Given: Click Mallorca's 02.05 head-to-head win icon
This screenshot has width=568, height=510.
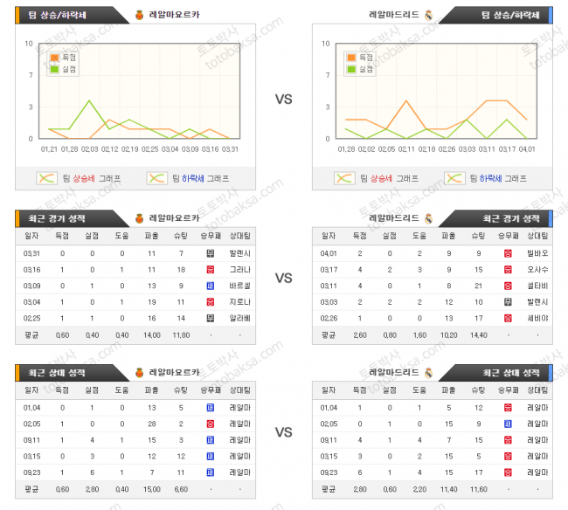Looking at the screenshot, I should click(211, 424).
